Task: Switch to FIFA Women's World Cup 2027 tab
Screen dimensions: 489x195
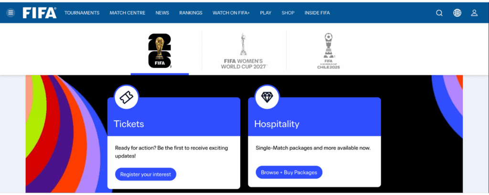Action: [x=244, y=51]
